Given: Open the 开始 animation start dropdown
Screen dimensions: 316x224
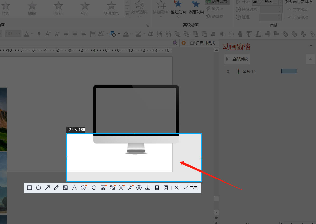Looking at the screenshot, I should (x=280, y=2).
